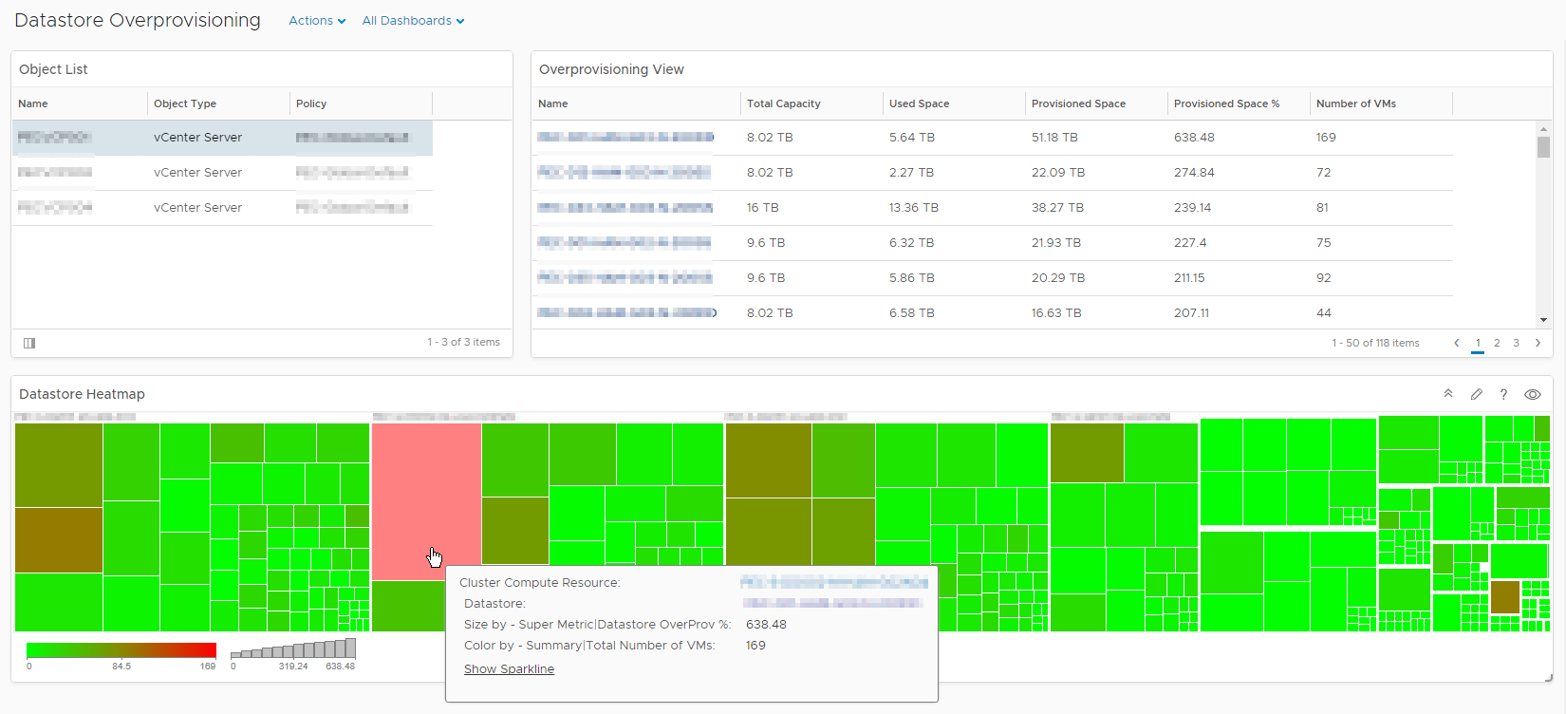The image size is (1566, 714).
Task: Go to previous page in Overprovisioning View
Action: pos(1457,343)
